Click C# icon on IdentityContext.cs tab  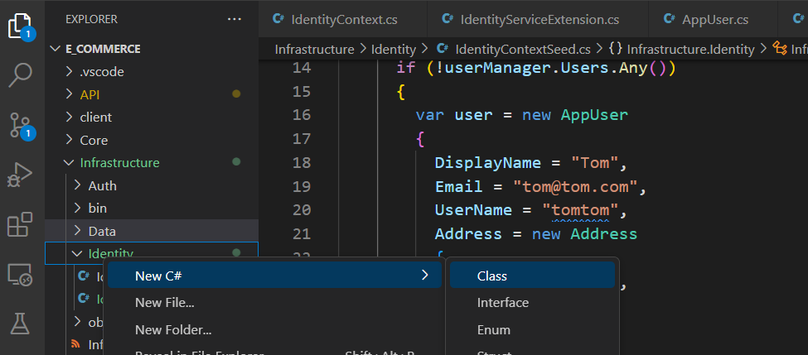pos(278,19)
